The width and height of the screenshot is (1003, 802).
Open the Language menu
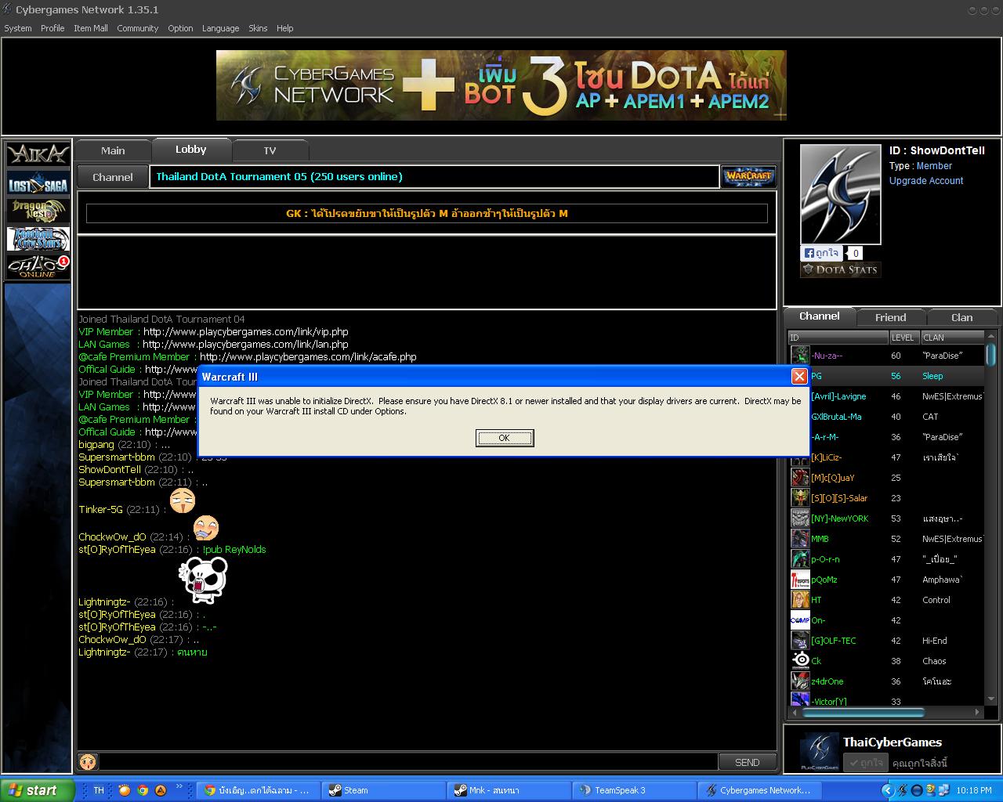click(x=221, y=28)
